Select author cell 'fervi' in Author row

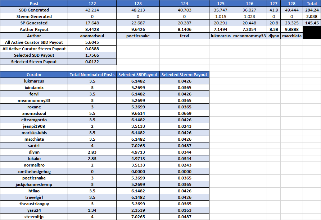click(x=185, y=36)
